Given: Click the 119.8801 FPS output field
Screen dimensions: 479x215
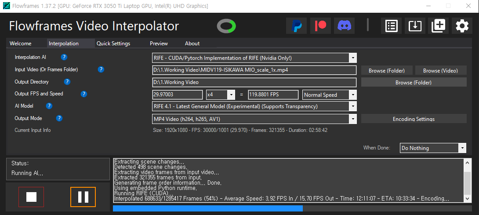Looking at the screenshot, I should pos(273,95).
